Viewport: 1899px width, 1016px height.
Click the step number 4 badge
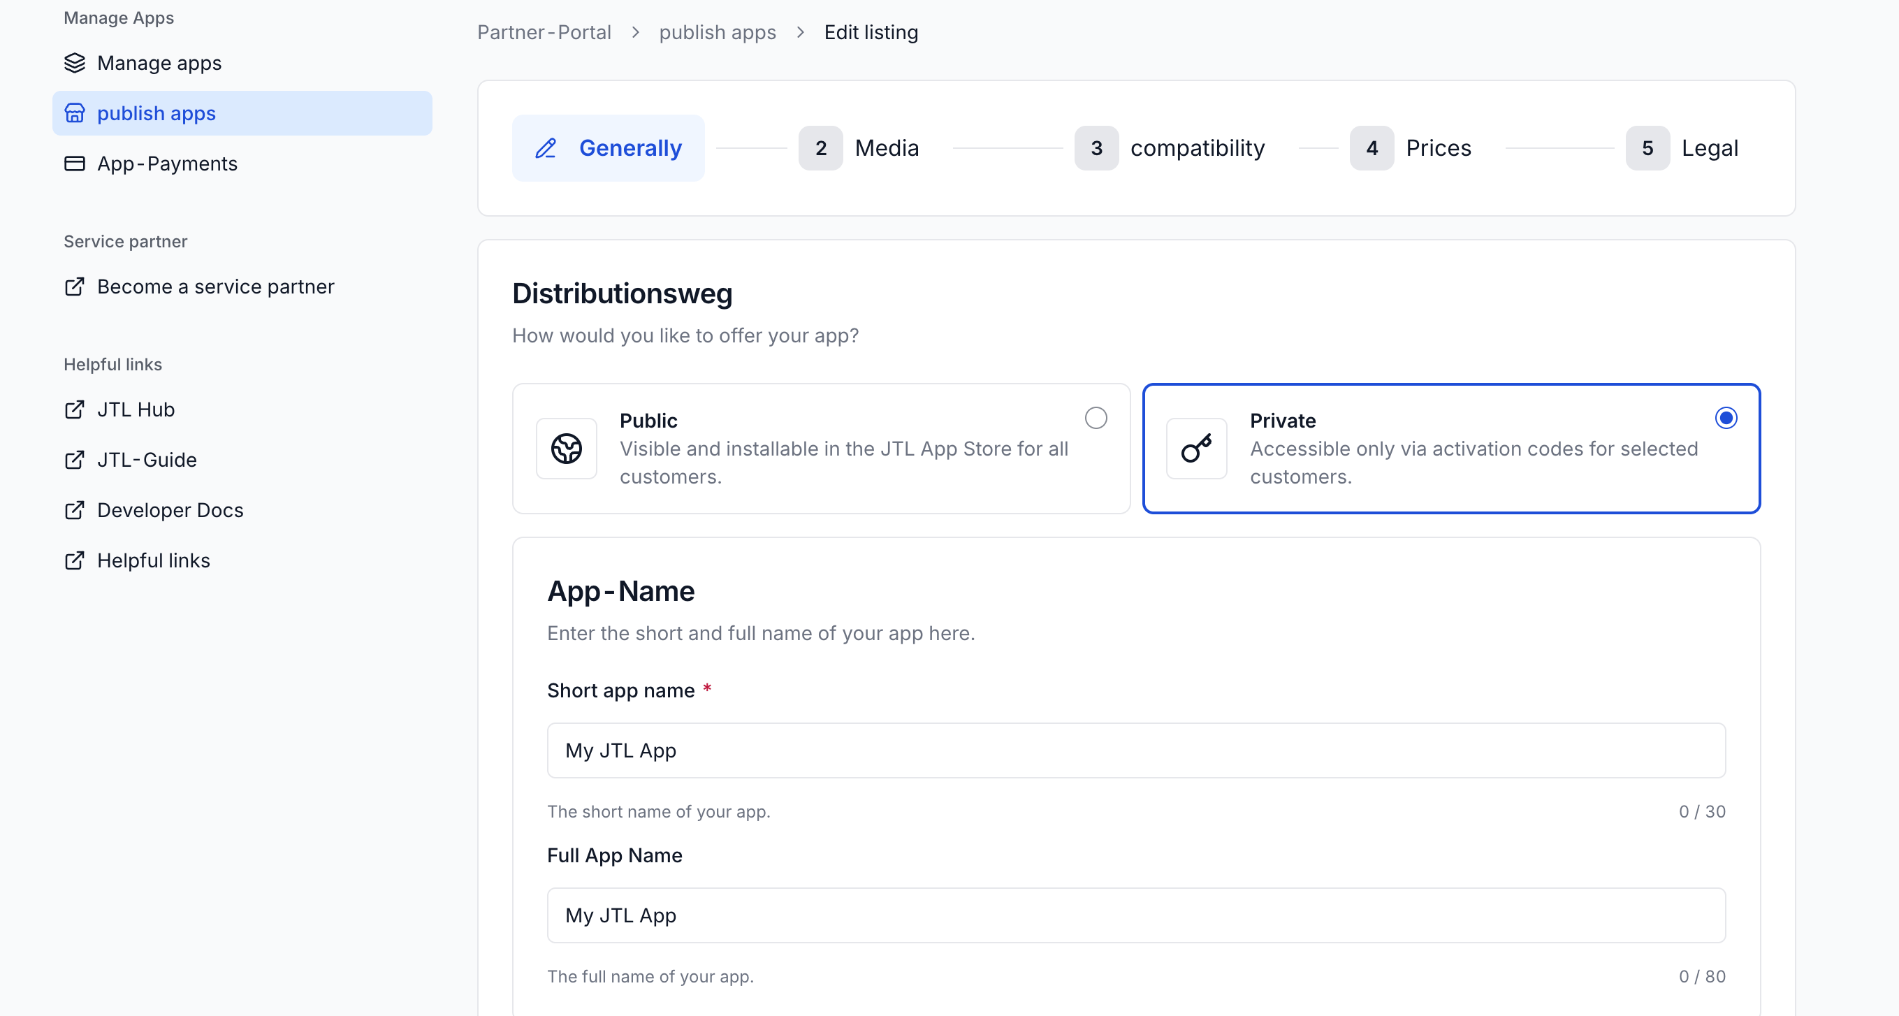(x=1371, y=148)
